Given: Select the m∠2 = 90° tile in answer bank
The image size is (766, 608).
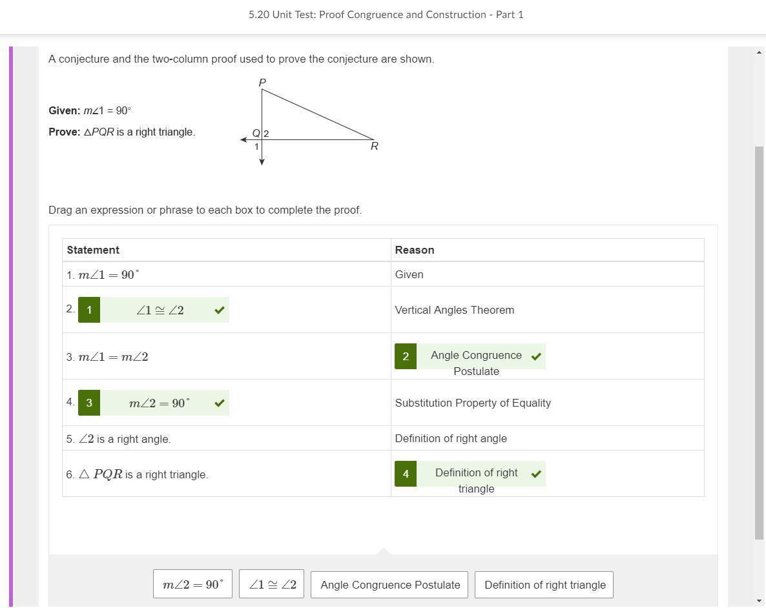Looking at the screenshot, I should (192, 585).
